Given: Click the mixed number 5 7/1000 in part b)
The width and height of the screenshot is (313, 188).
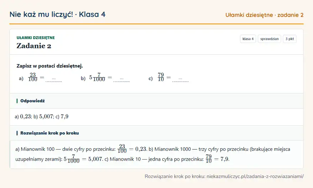Looking at the screenshot, I should pos(97,77).
